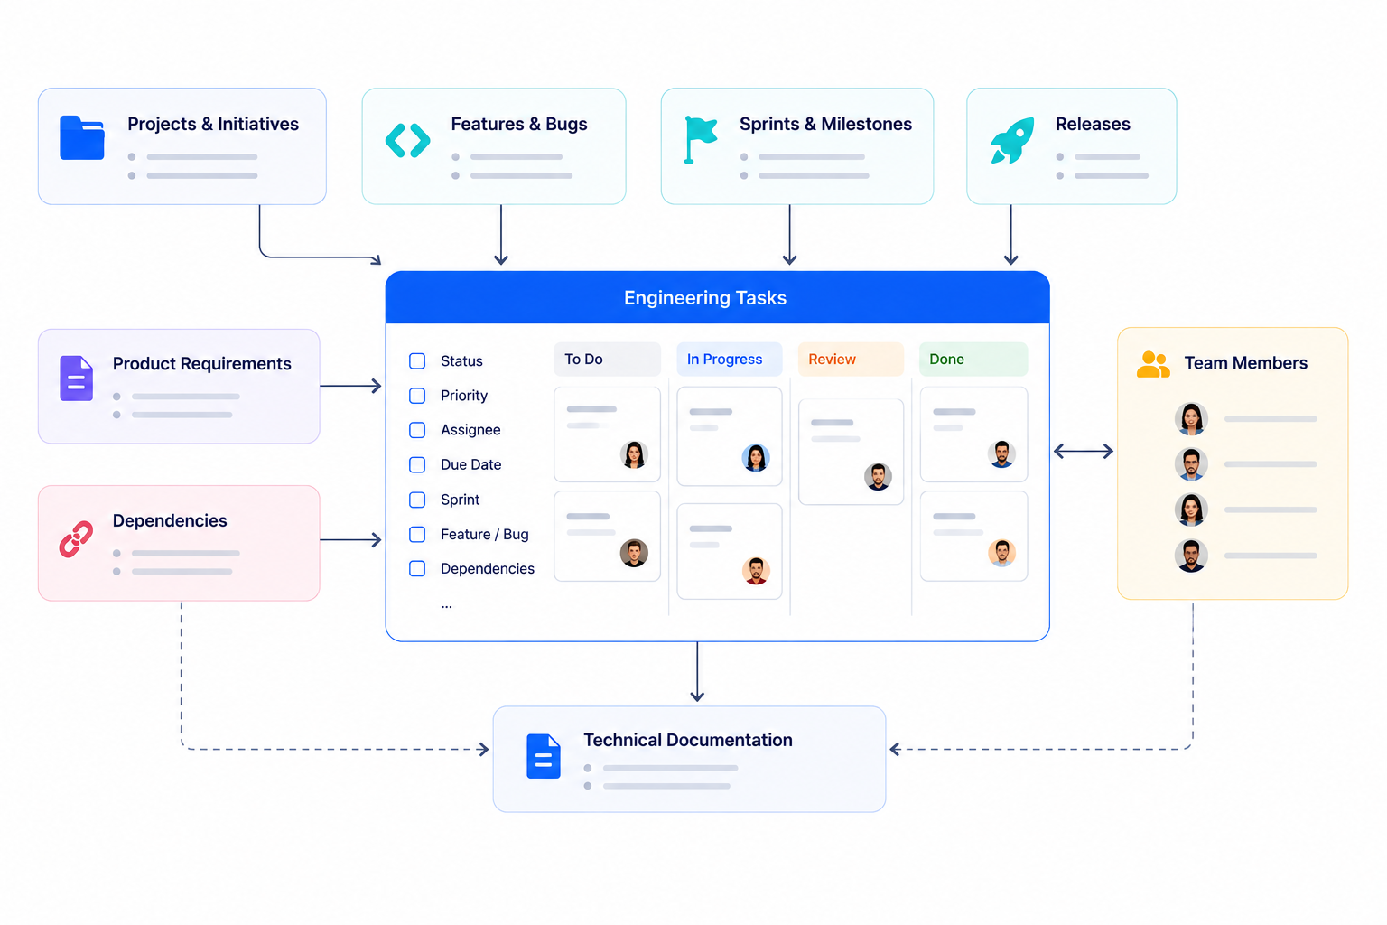Select the second team member avatar in Team Members
This screenshot has width=1387, height=925.
point(1191,464)
